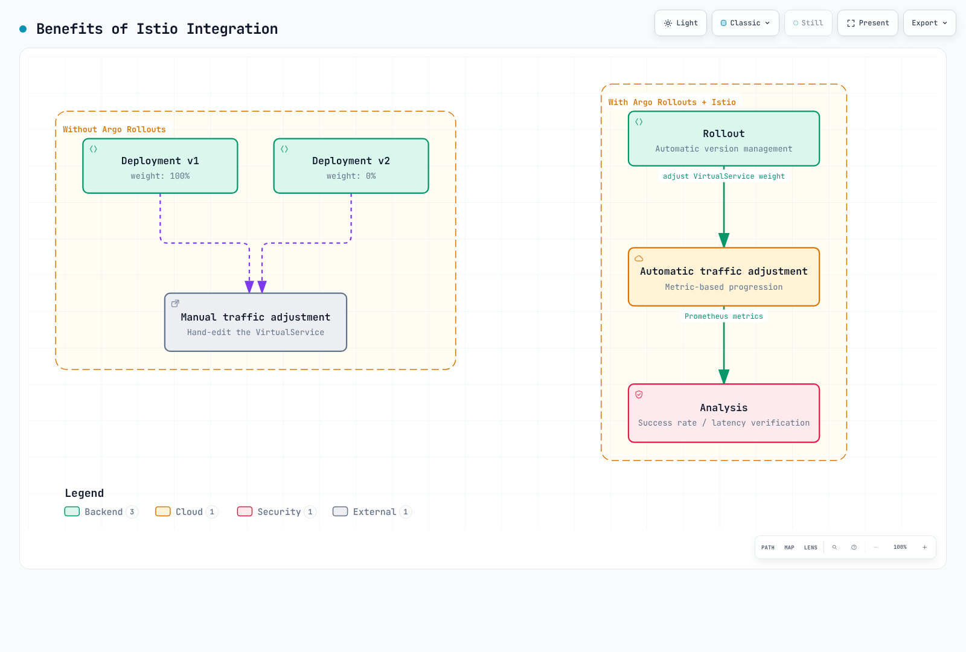Click the Security red color swatch
Image resolution: width=966 pixels, height=652 pixels.
click(245, 511)
